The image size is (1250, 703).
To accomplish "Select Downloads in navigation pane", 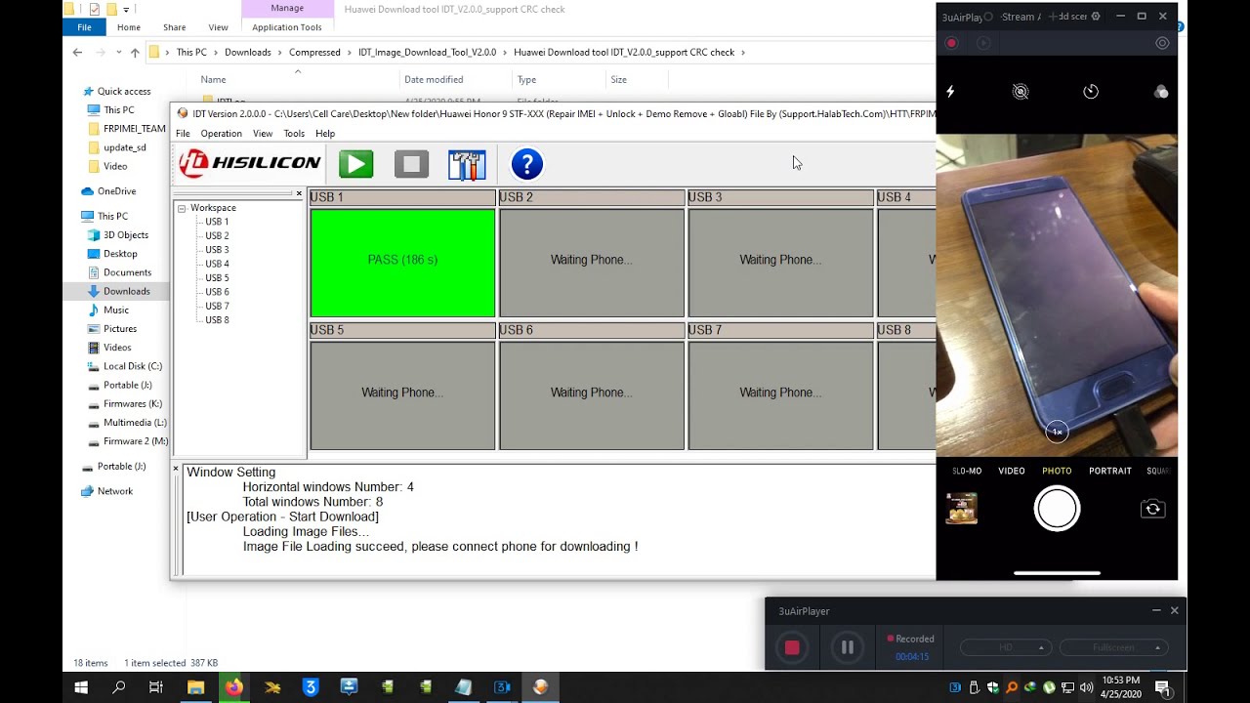I will point(127,291).
